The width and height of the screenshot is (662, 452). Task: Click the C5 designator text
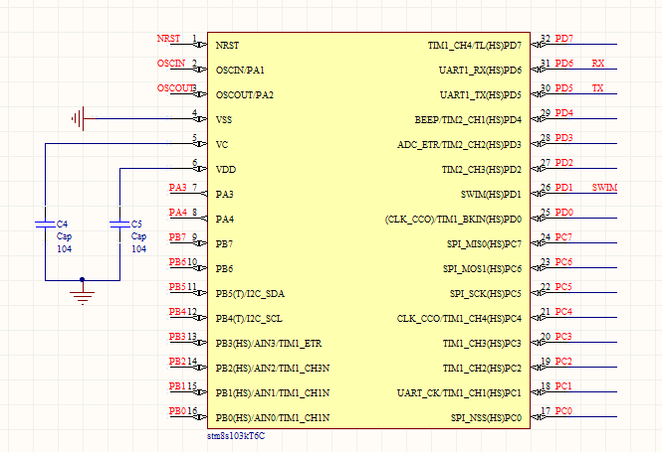[x=137, y=225]
